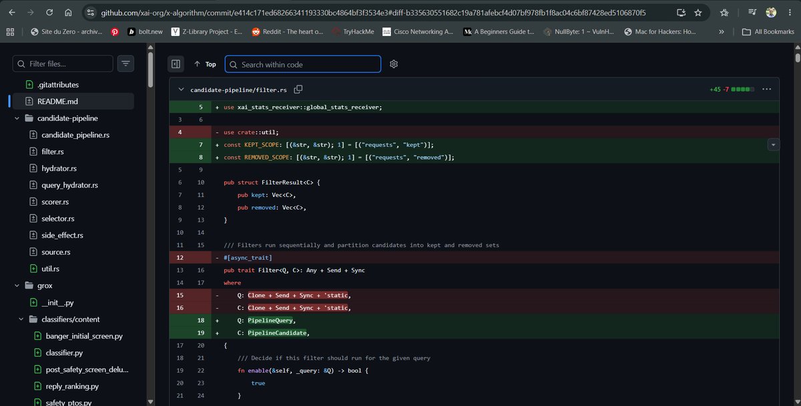This screenshot has width=801, height=406.
Task: Click line number 18 added line
Action: 201,320
